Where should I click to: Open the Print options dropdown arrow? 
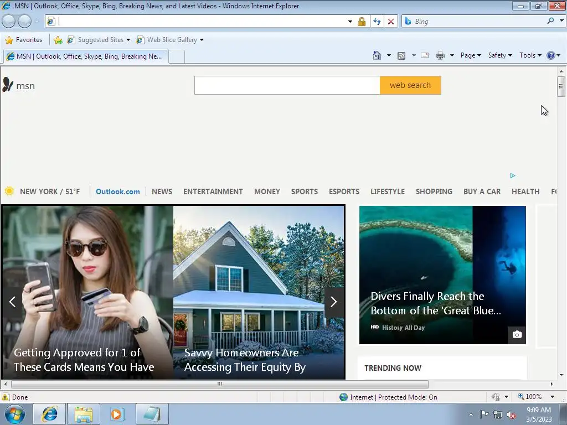452,56
